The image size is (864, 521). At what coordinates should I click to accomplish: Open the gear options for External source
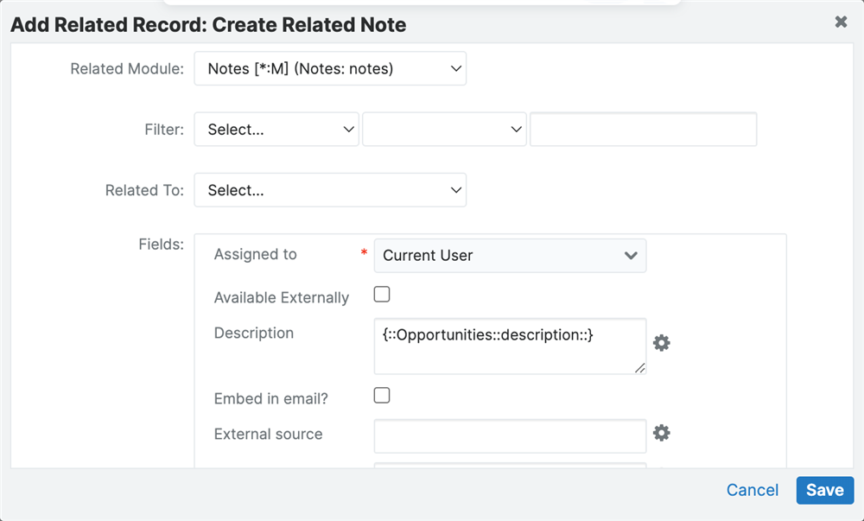pyautogui.click(x=661, y=433)
